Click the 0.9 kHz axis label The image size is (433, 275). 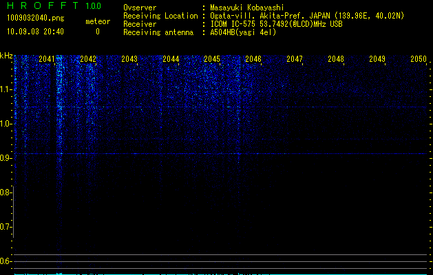click(x=6, y=158)
